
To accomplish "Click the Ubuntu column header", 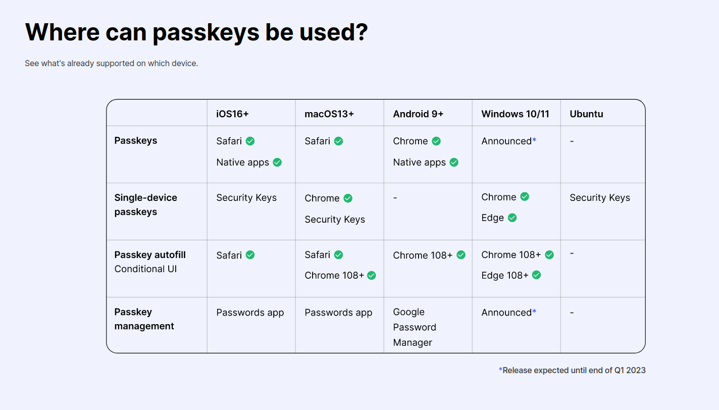I will pyautogui.click(x=586, y=114).
